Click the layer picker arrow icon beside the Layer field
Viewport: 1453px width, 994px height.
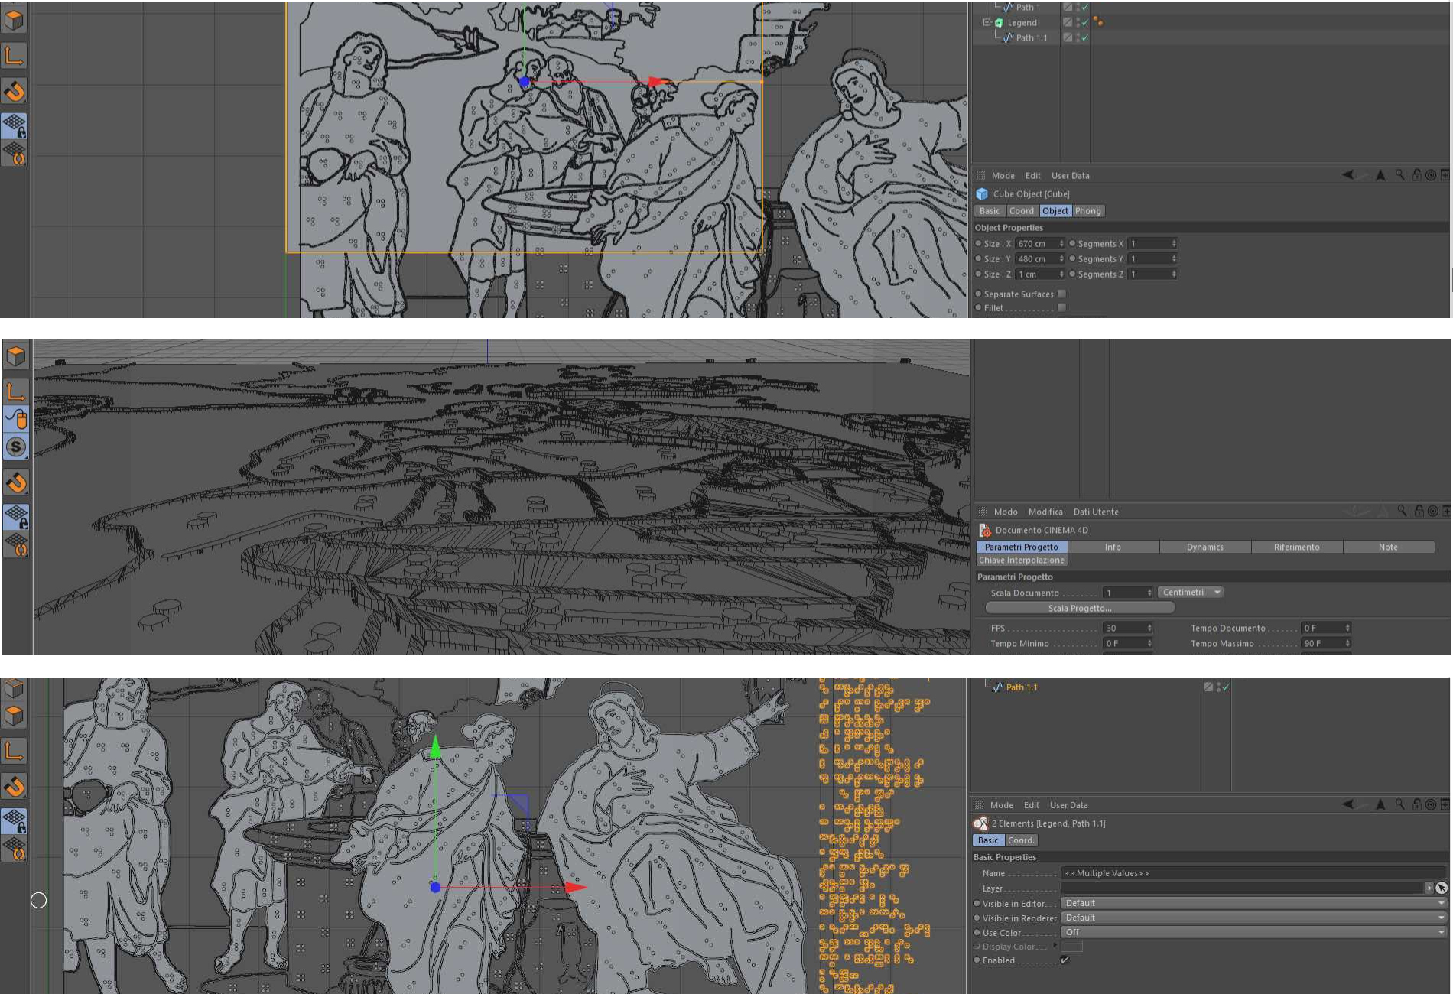click(1442, 888)
